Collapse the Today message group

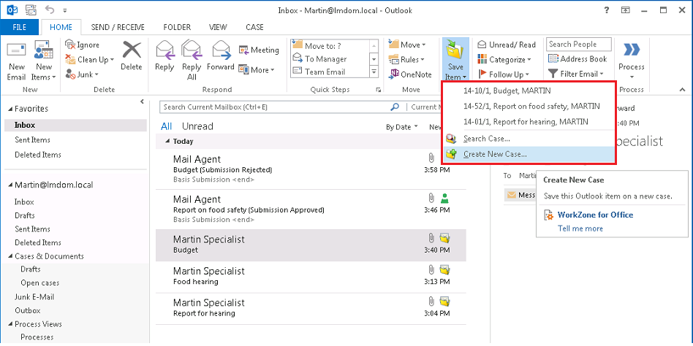[x=167, y=142]
